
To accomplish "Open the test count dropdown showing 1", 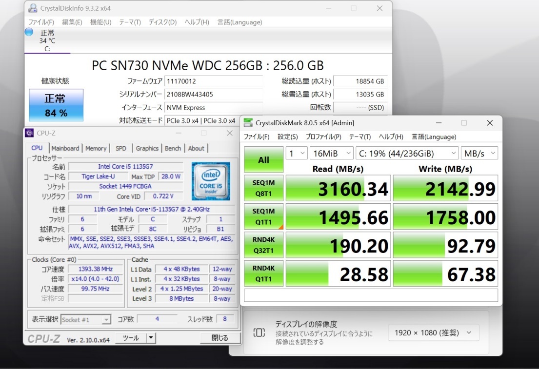I will point(297,153).
